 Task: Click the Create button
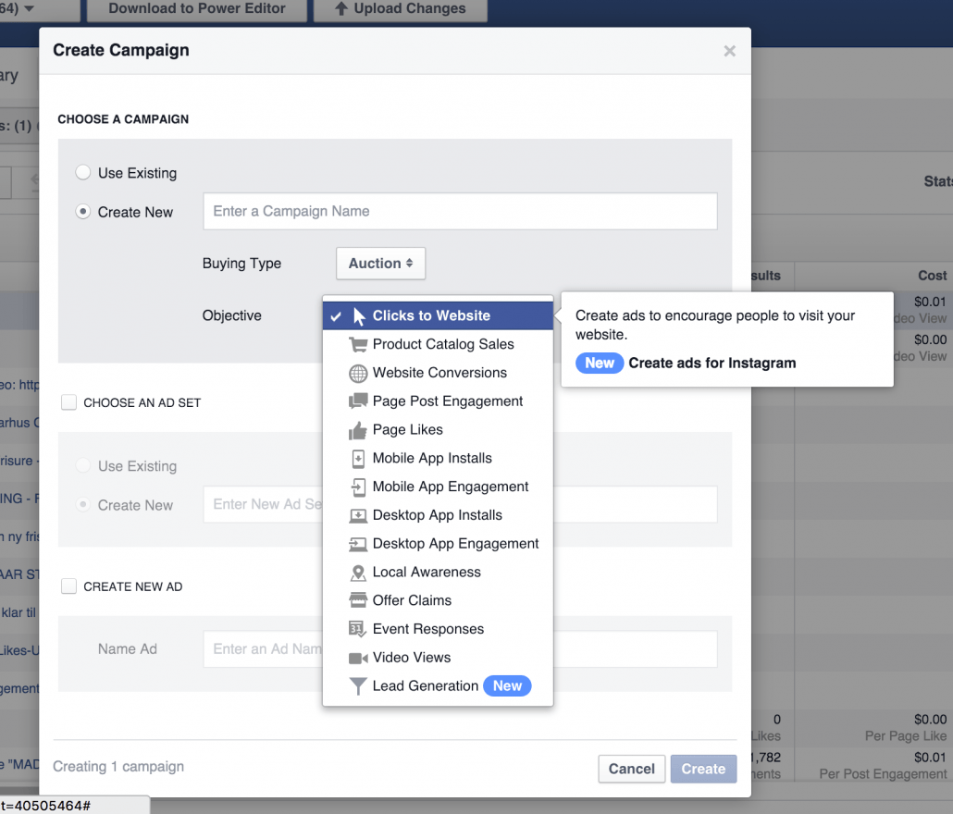[x=703, y=769]
